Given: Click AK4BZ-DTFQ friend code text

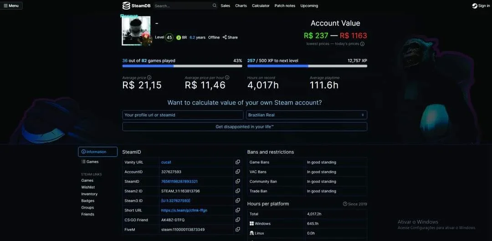Looking at the screenshot, I should [173, 220].
